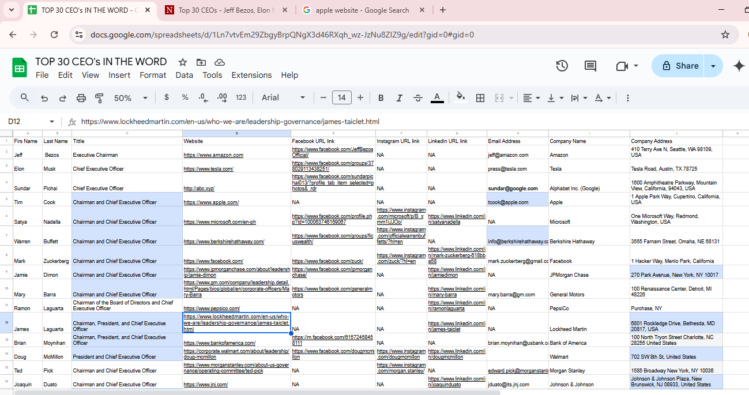Open Arial font family dropdown
Image resolution: width=749 pixels, height=395 pixels.
[x=283, y=97]
